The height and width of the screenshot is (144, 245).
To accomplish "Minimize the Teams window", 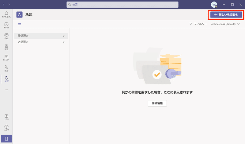I will point(224,5).
